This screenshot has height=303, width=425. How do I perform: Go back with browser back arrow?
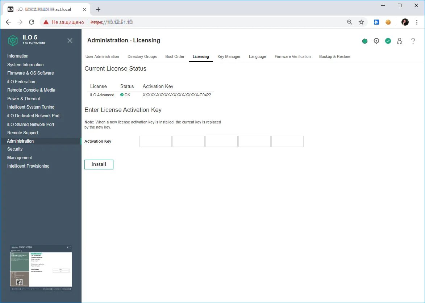tap(8, 22)
